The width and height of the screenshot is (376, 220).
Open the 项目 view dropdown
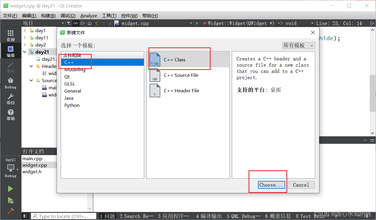43,23
